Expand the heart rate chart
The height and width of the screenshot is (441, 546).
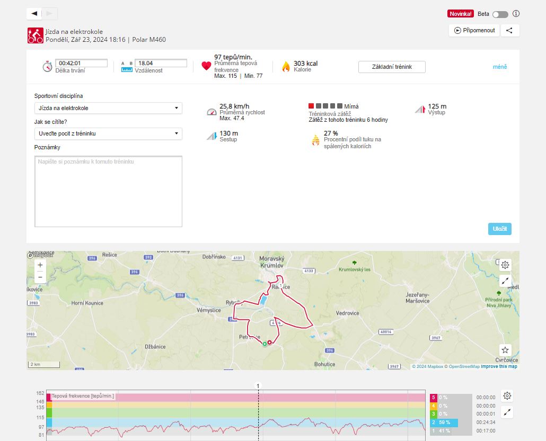point(507,412)
